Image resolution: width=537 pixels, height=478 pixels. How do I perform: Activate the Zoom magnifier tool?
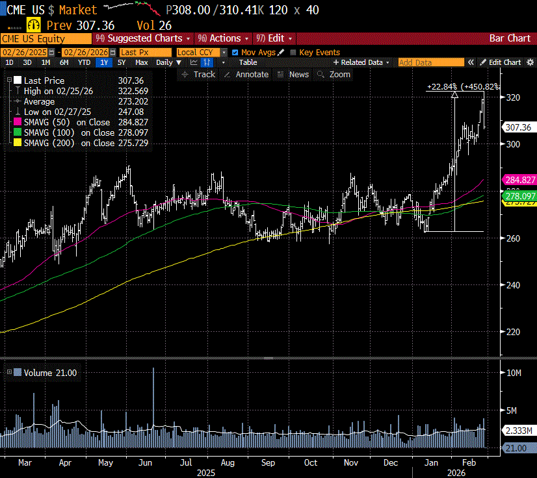click(x=334, y=74)
